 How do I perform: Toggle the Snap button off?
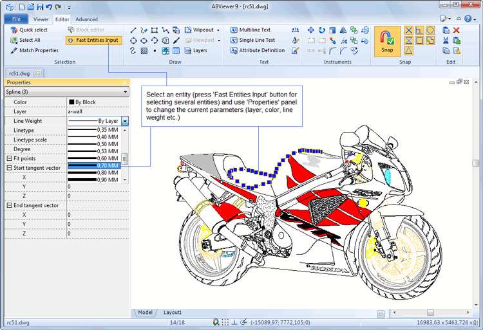[x=387, y=41]
